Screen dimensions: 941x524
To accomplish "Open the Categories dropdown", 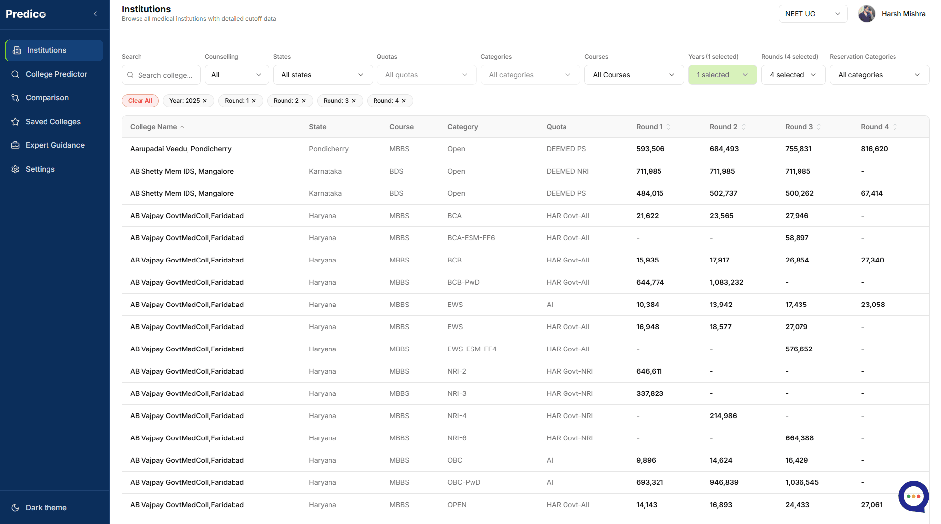I will pyautogui.click(x=530, y=75).
